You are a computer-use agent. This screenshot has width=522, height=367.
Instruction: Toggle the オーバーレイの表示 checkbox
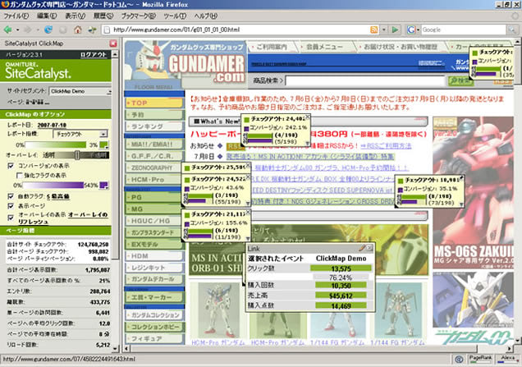coord(11,217)
